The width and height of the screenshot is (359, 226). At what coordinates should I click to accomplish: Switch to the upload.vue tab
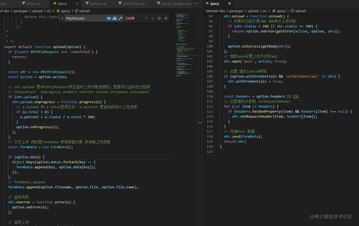pyautogui.click(x=98, y=4)
